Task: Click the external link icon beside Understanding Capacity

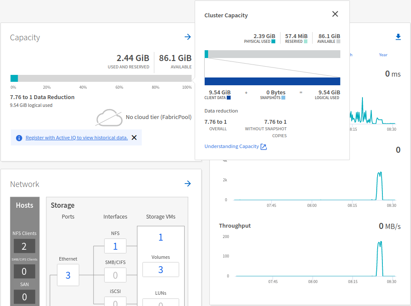Action: pyautogui.click(x=264, y=147)
